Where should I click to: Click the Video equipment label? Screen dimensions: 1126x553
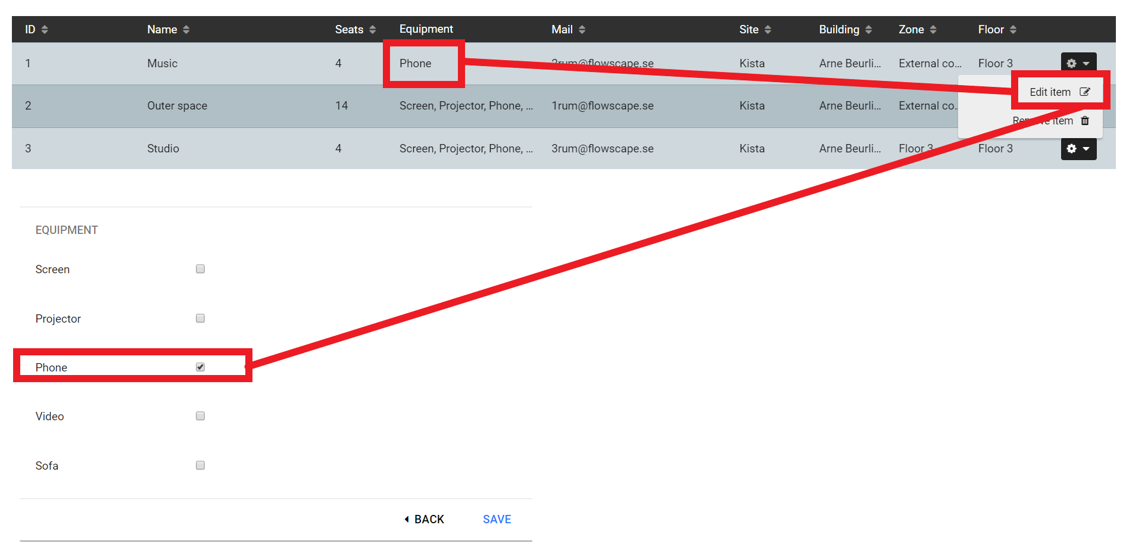coord(49,417)
